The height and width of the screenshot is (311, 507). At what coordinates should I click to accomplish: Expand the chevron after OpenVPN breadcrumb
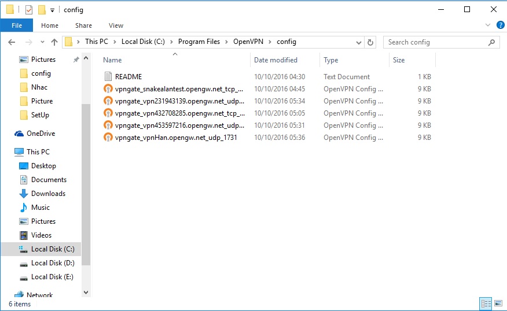[270, 42]
